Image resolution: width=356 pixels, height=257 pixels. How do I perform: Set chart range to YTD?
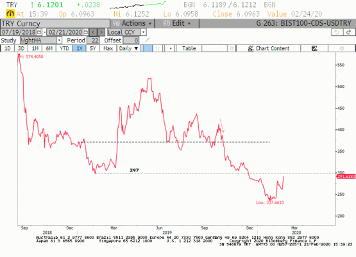[x=64, y=48]
